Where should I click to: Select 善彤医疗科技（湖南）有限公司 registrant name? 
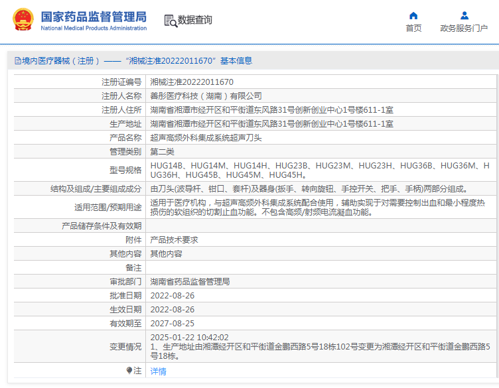pyautogui.click(x=206, y=96)
